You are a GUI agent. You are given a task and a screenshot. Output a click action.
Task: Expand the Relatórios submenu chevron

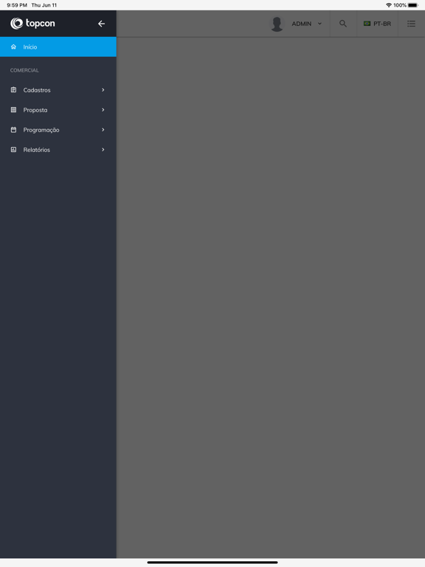tap(103, 149)
